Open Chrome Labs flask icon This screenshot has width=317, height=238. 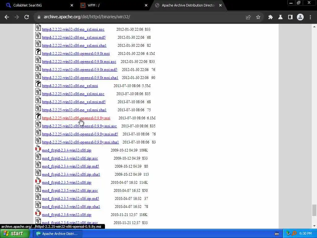[280, 17]
